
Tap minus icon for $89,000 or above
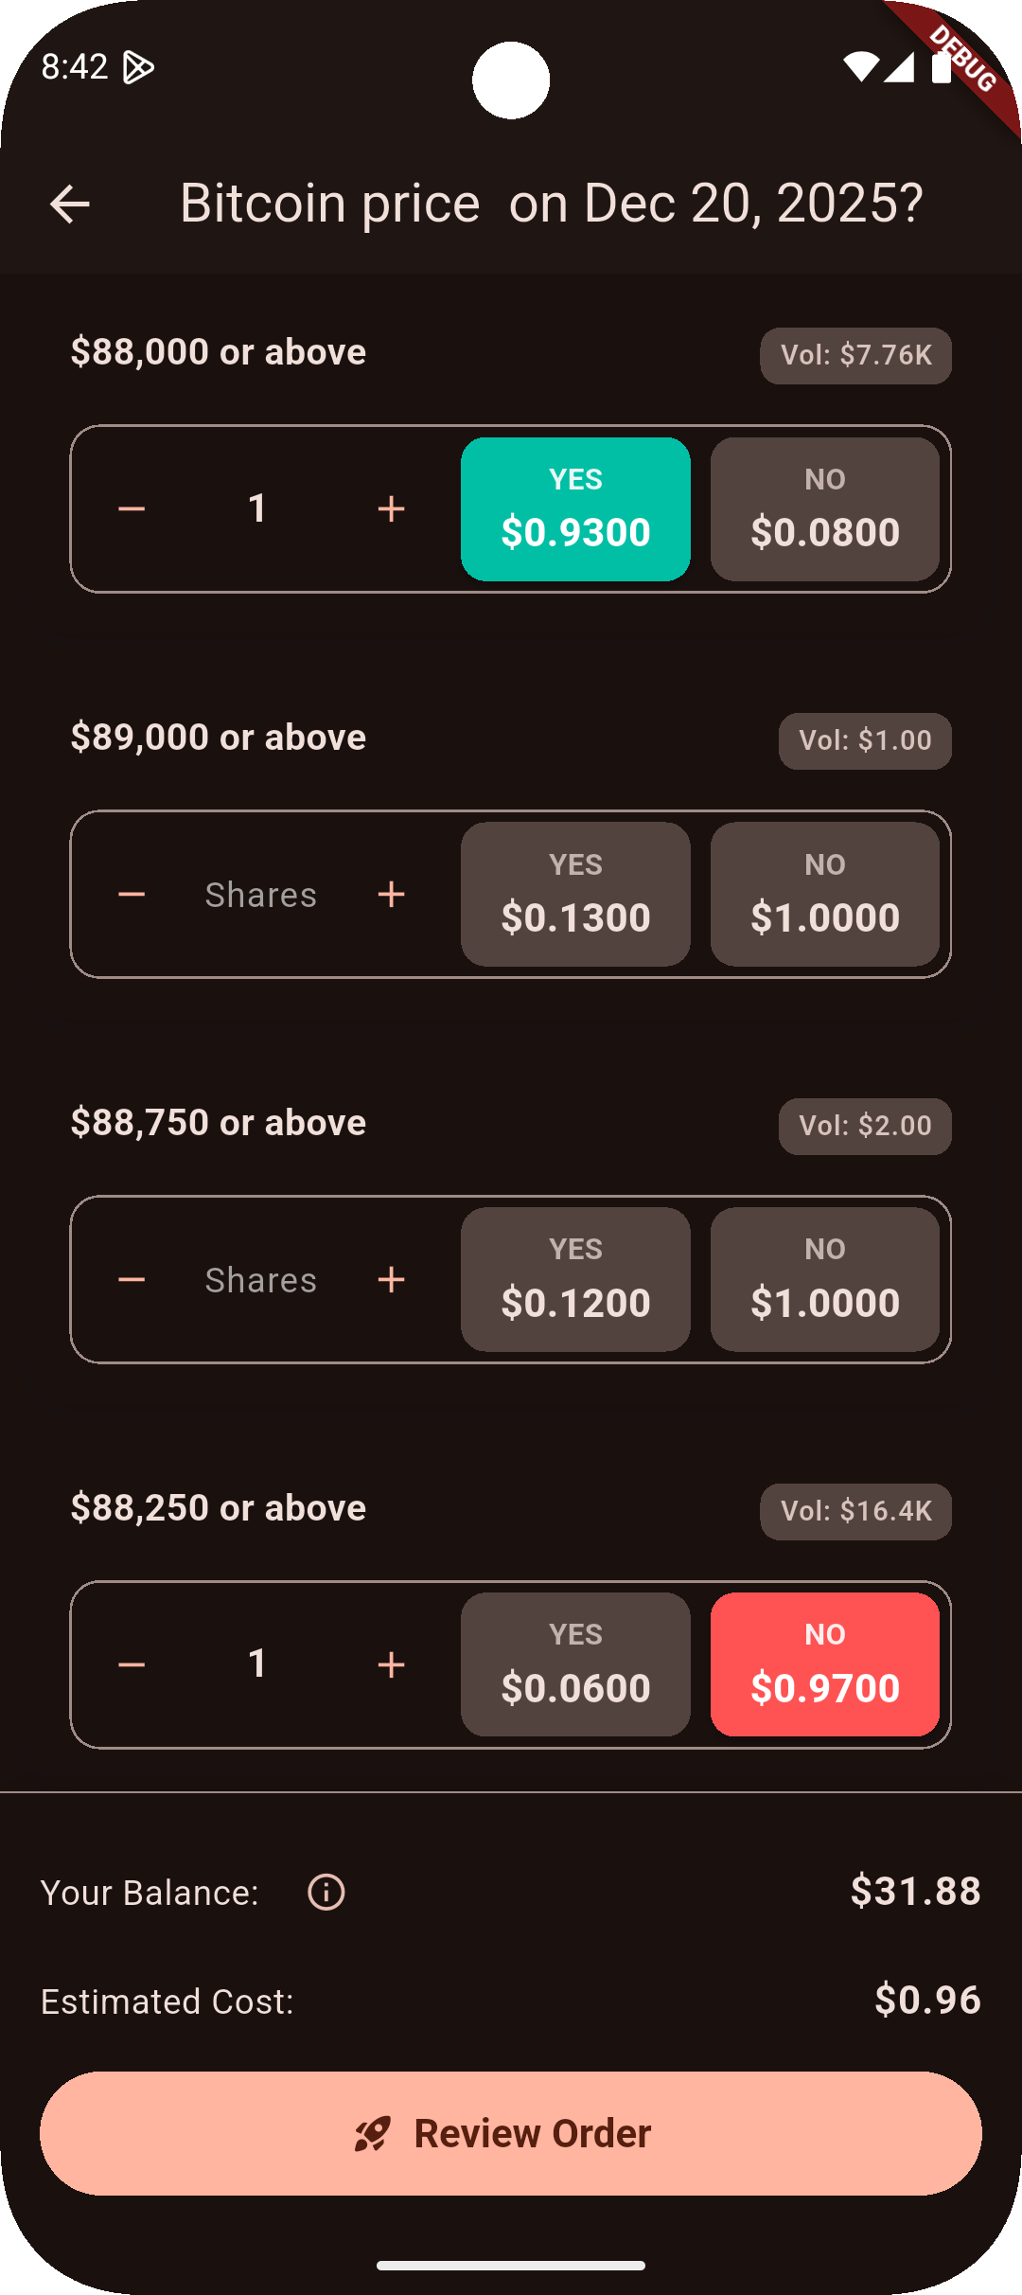[132, 895]
